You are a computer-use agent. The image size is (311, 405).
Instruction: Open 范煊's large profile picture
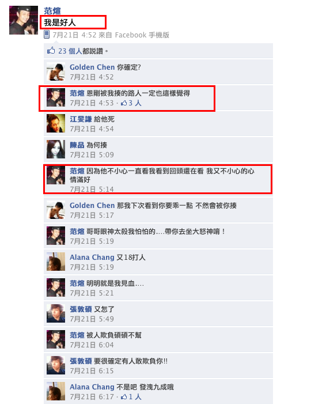(x=24, y=20)
